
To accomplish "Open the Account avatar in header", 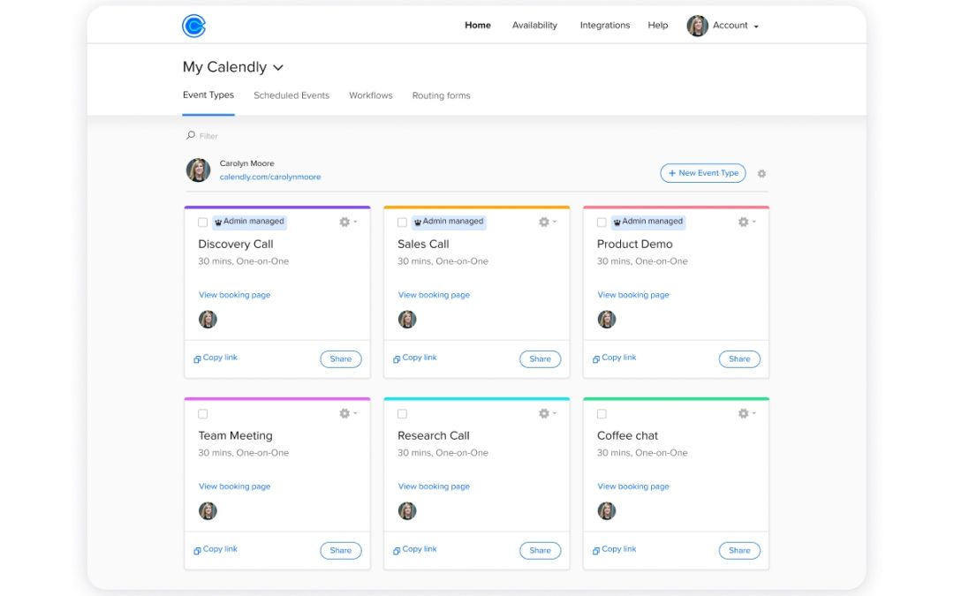I will [x=697, y=26].
